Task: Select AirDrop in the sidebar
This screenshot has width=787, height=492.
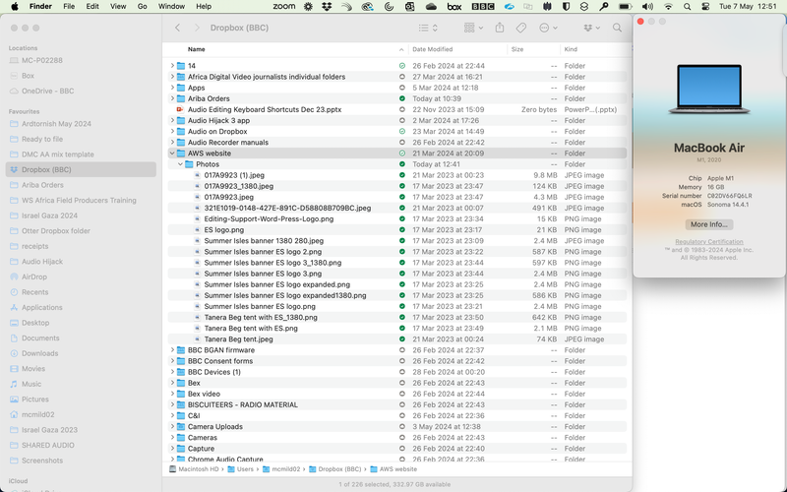Action: 34,277
